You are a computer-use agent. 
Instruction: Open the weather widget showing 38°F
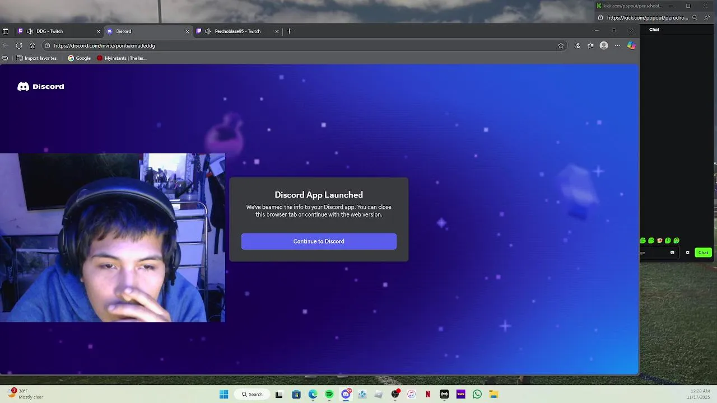pos(26,394)
